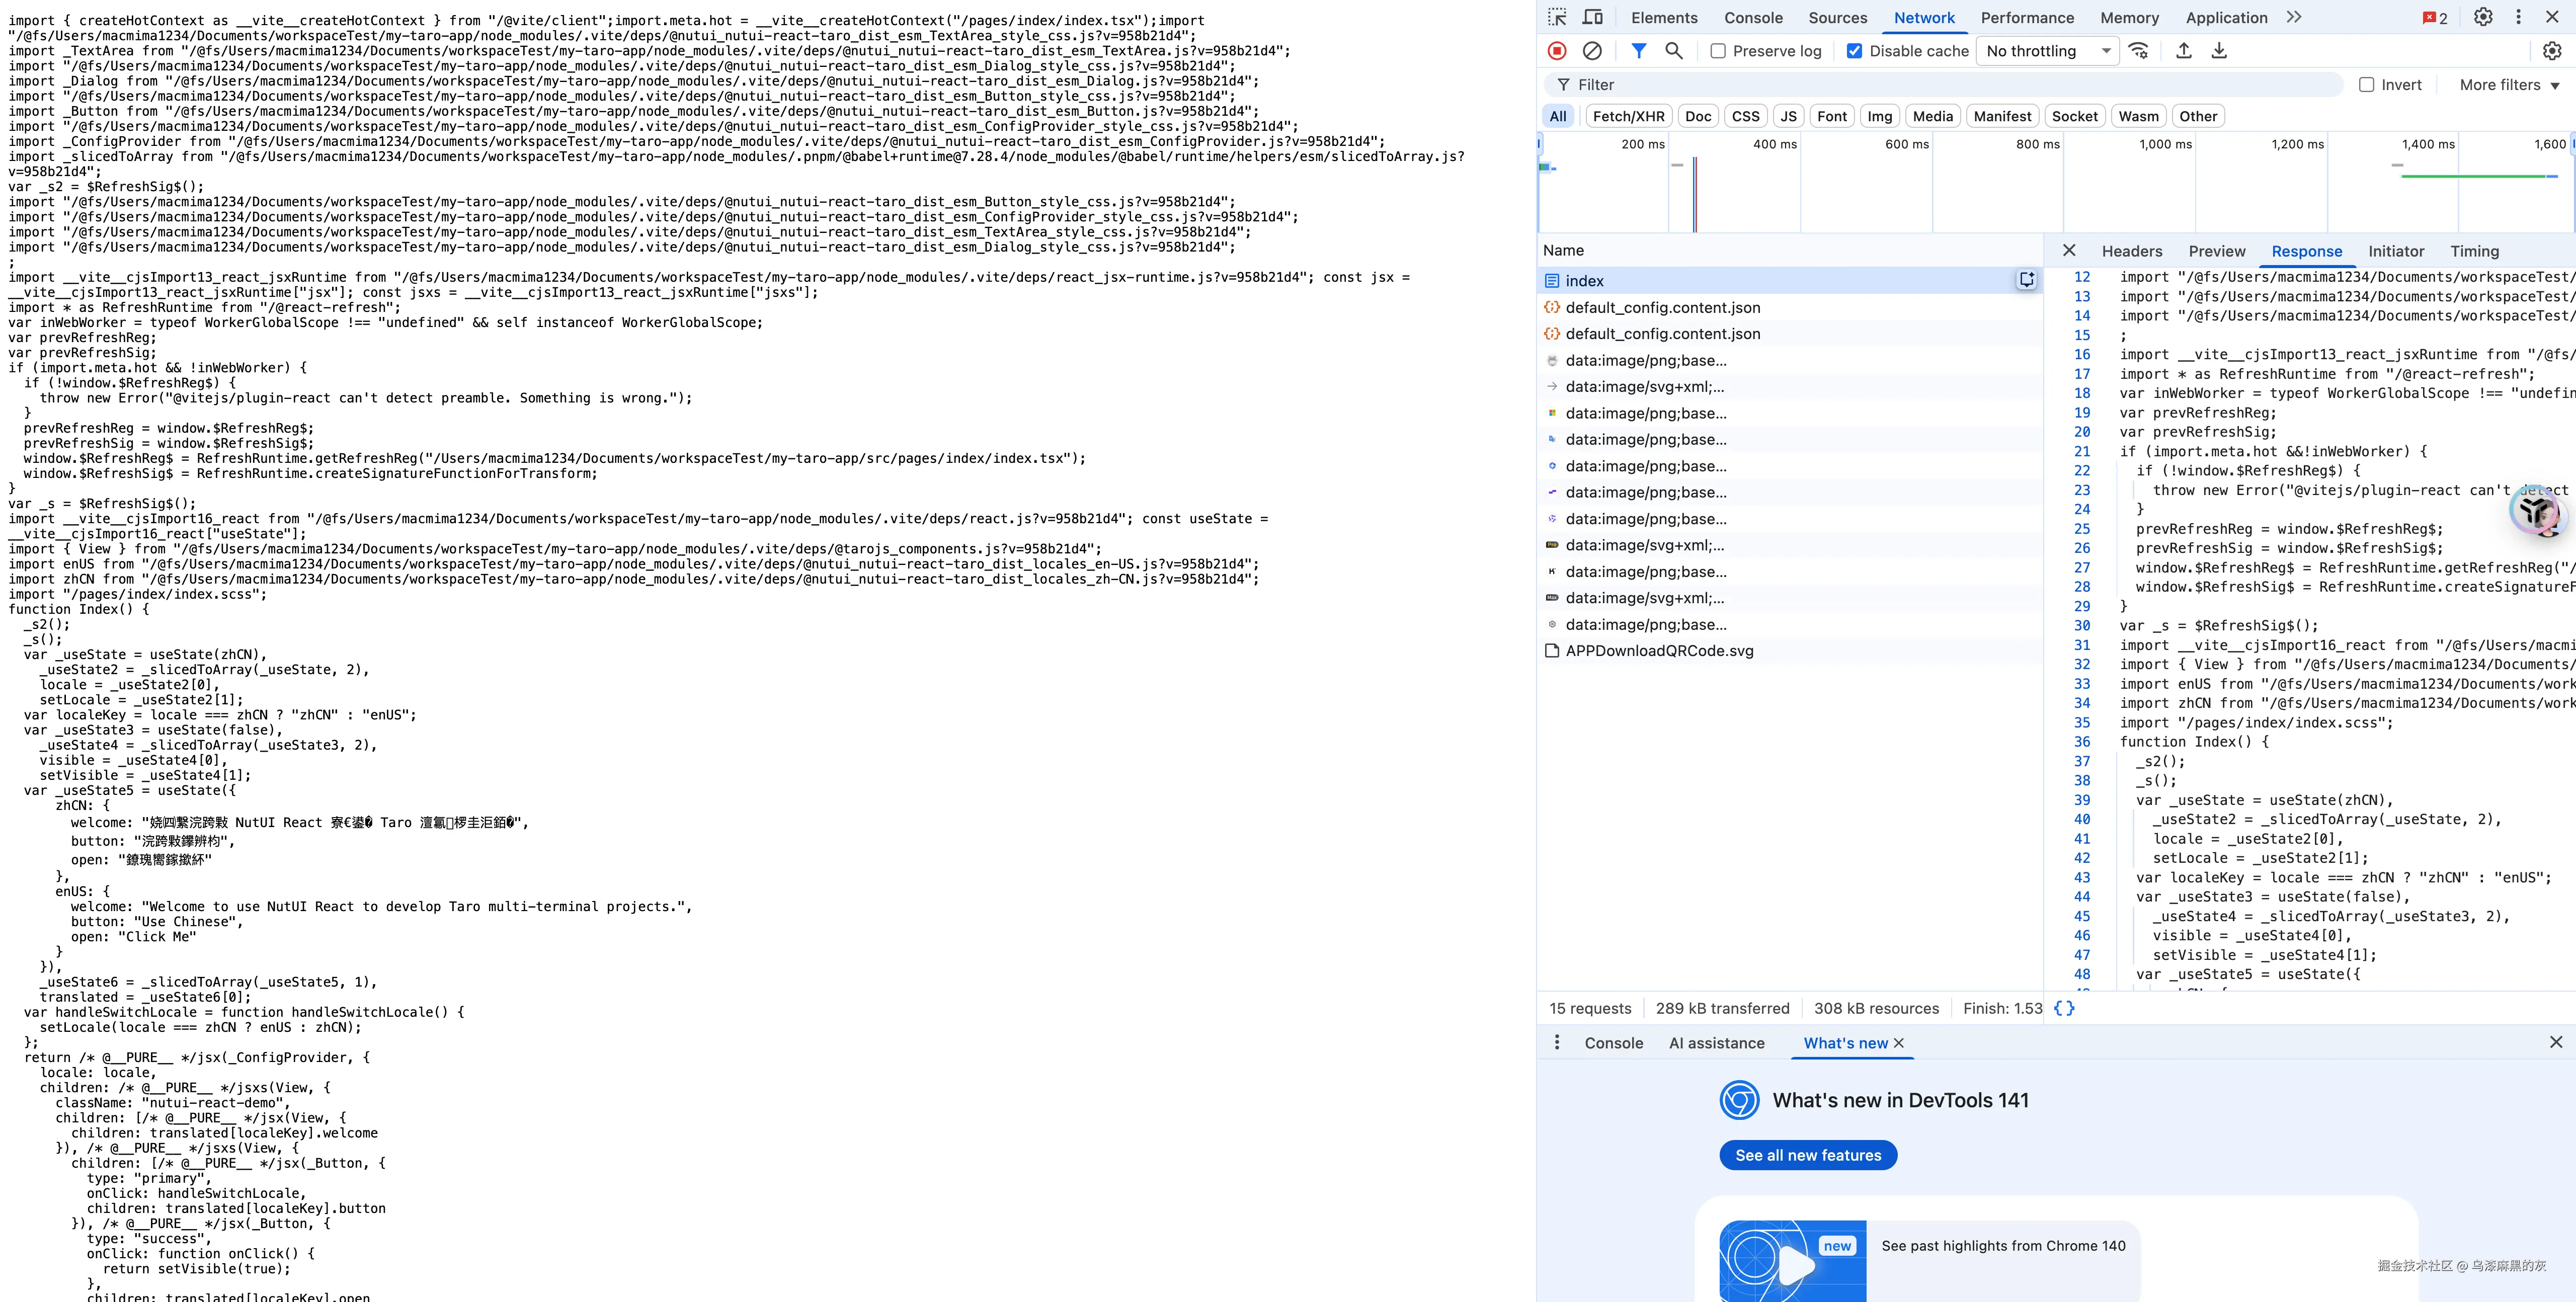Open network search magnifier icon
Viewport: 2576px width, 1302px height.
pyautogui.click(x=1673, y=51)
